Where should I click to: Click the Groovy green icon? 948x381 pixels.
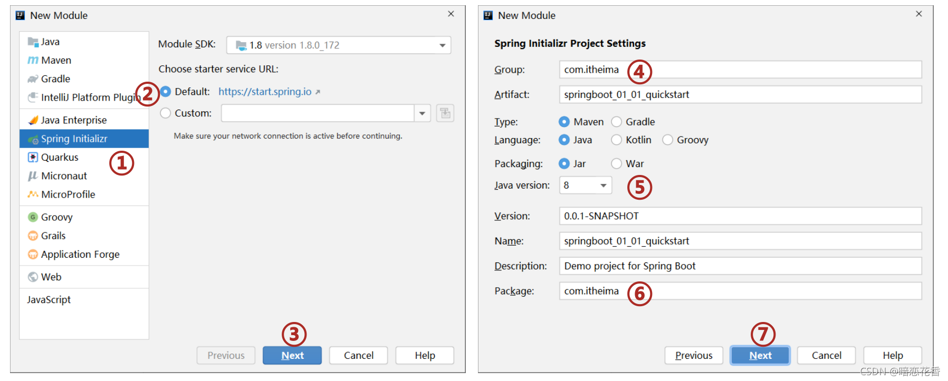click(33, 217)
